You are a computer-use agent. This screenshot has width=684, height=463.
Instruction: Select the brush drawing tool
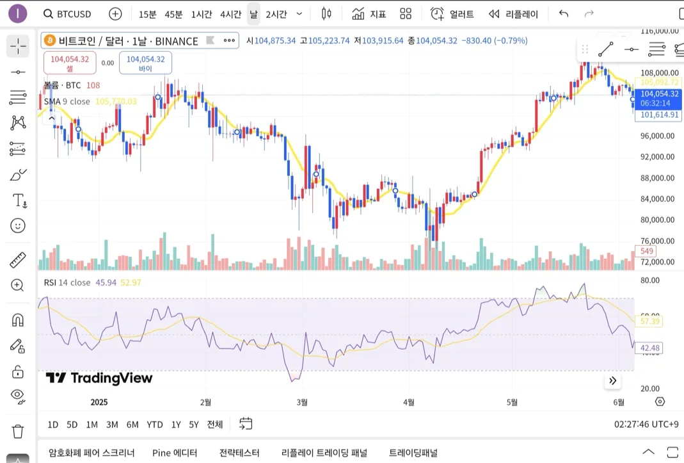click(18, 175)
